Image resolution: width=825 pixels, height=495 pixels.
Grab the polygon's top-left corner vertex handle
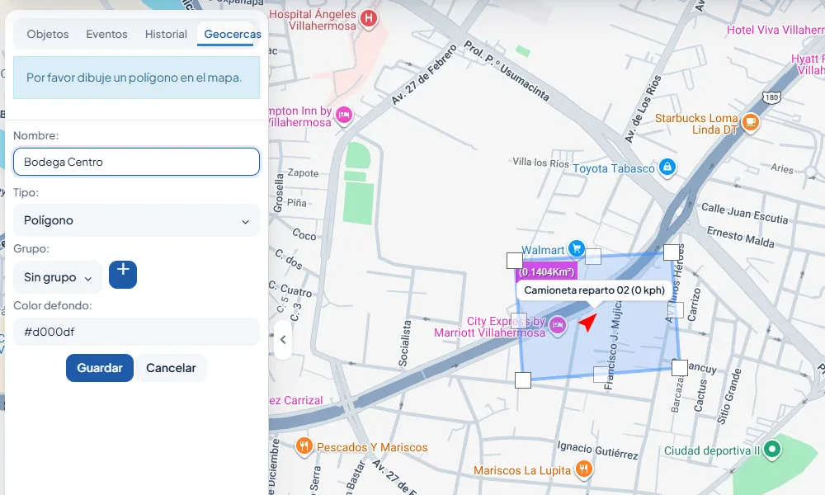515,261
